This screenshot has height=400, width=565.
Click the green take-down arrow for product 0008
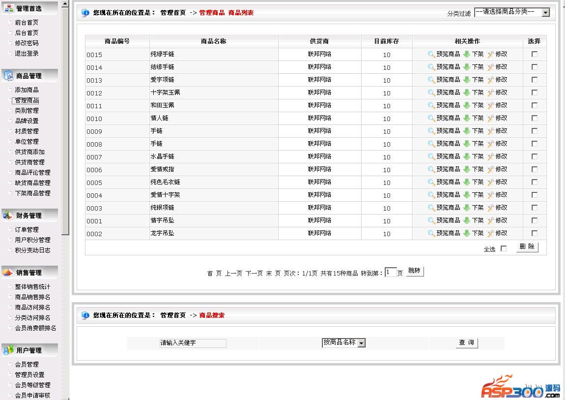pos(467,144)
